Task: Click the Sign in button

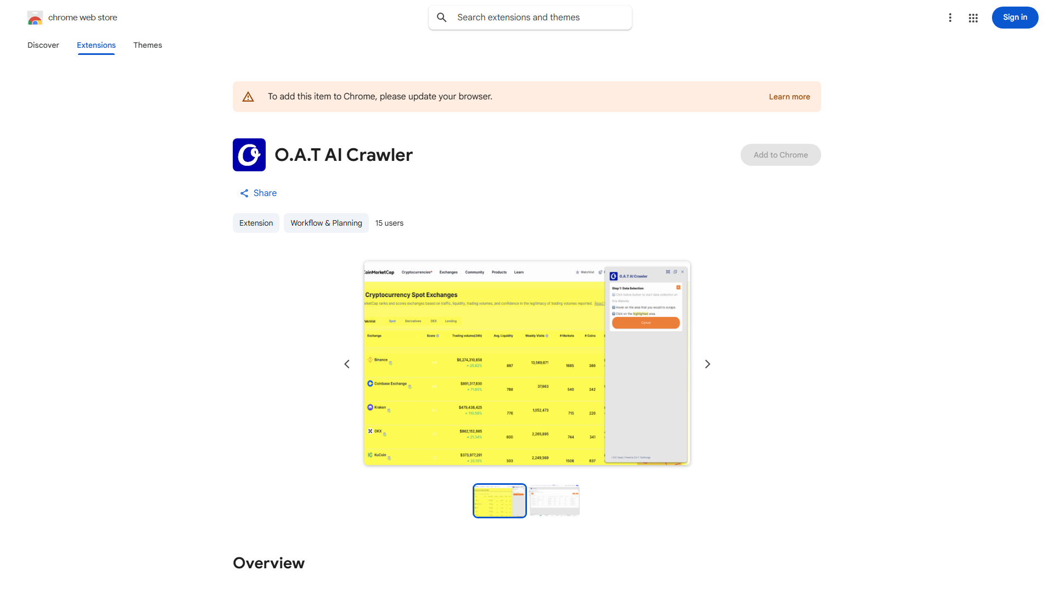Action: (1014, 17)
